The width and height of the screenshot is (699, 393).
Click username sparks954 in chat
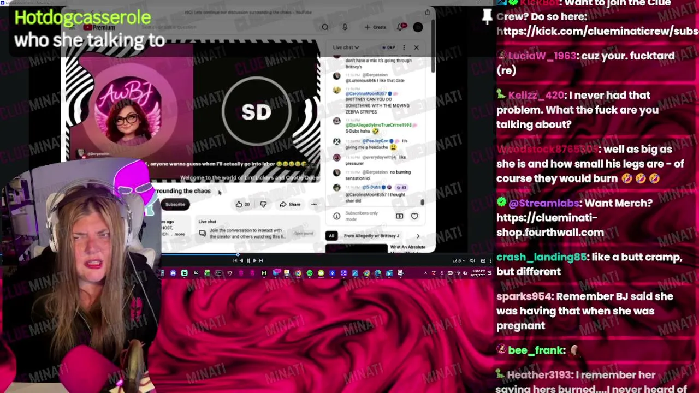tap(523, 296)
